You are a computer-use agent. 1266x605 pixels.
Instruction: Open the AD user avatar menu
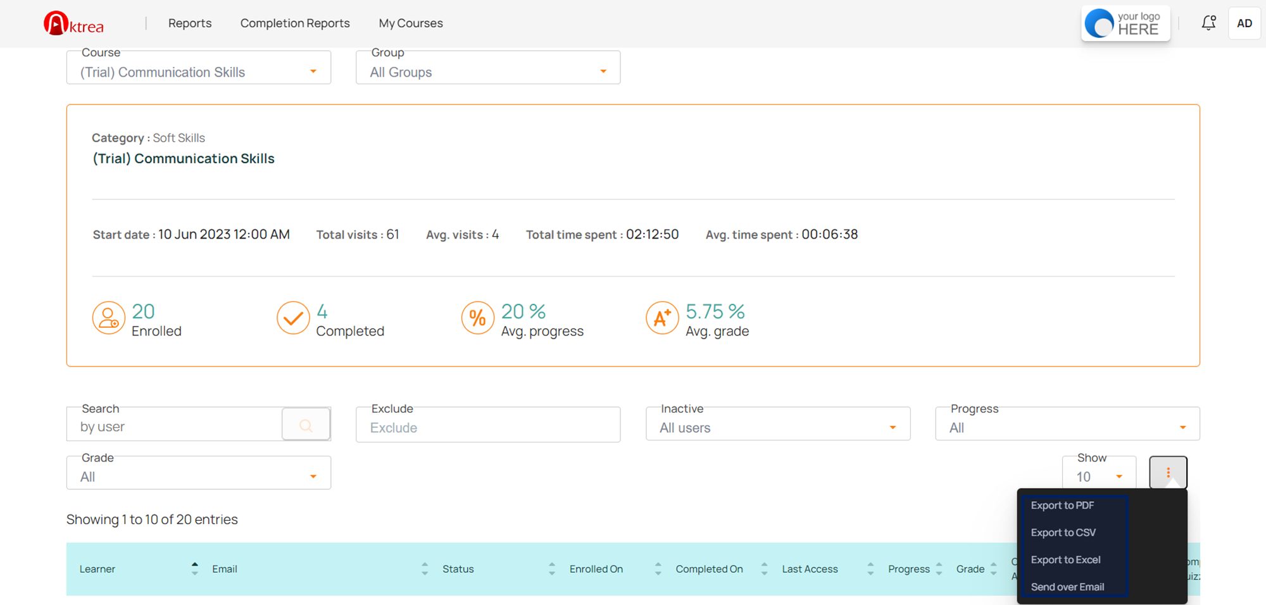[1244, 23]
